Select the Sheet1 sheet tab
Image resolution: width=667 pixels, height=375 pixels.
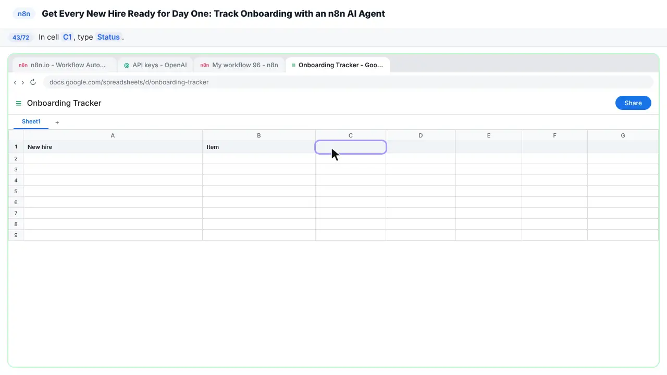point(31,122)
